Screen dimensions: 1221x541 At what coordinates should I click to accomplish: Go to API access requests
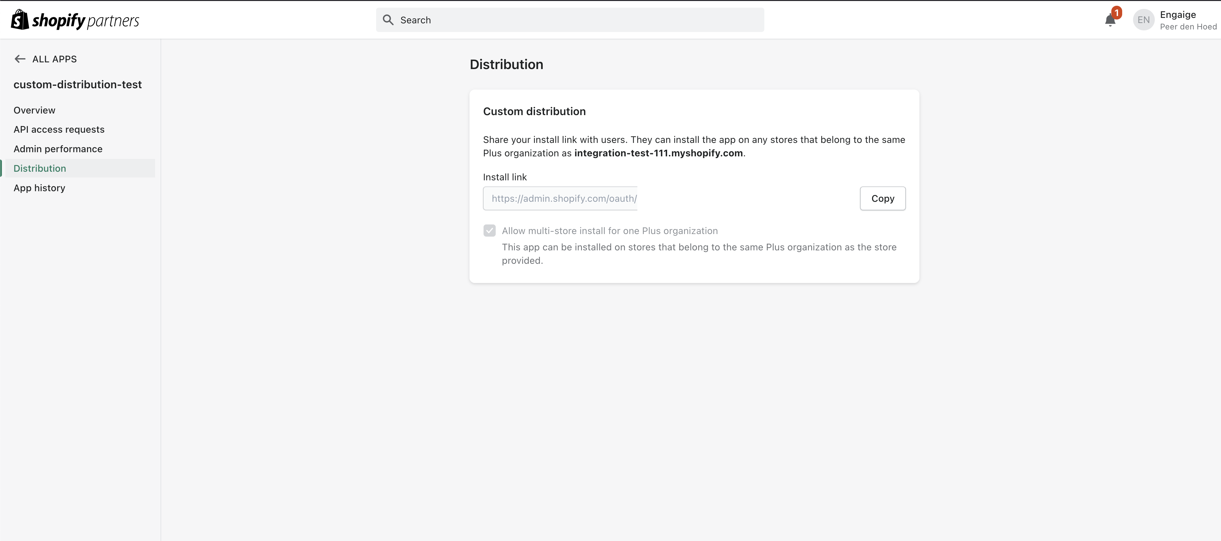tap(59, 129)
